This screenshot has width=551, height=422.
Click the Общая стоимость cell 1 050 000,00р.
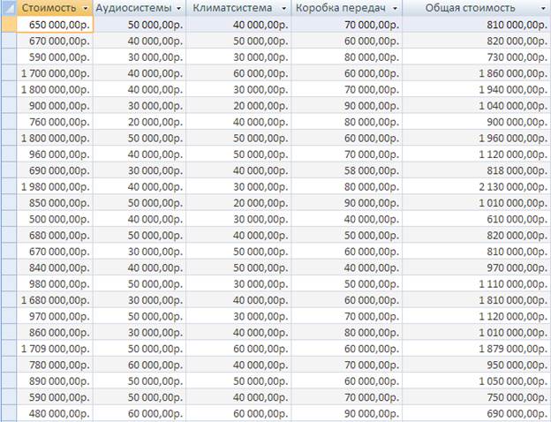pyautogui.click(x=476, y=381)
